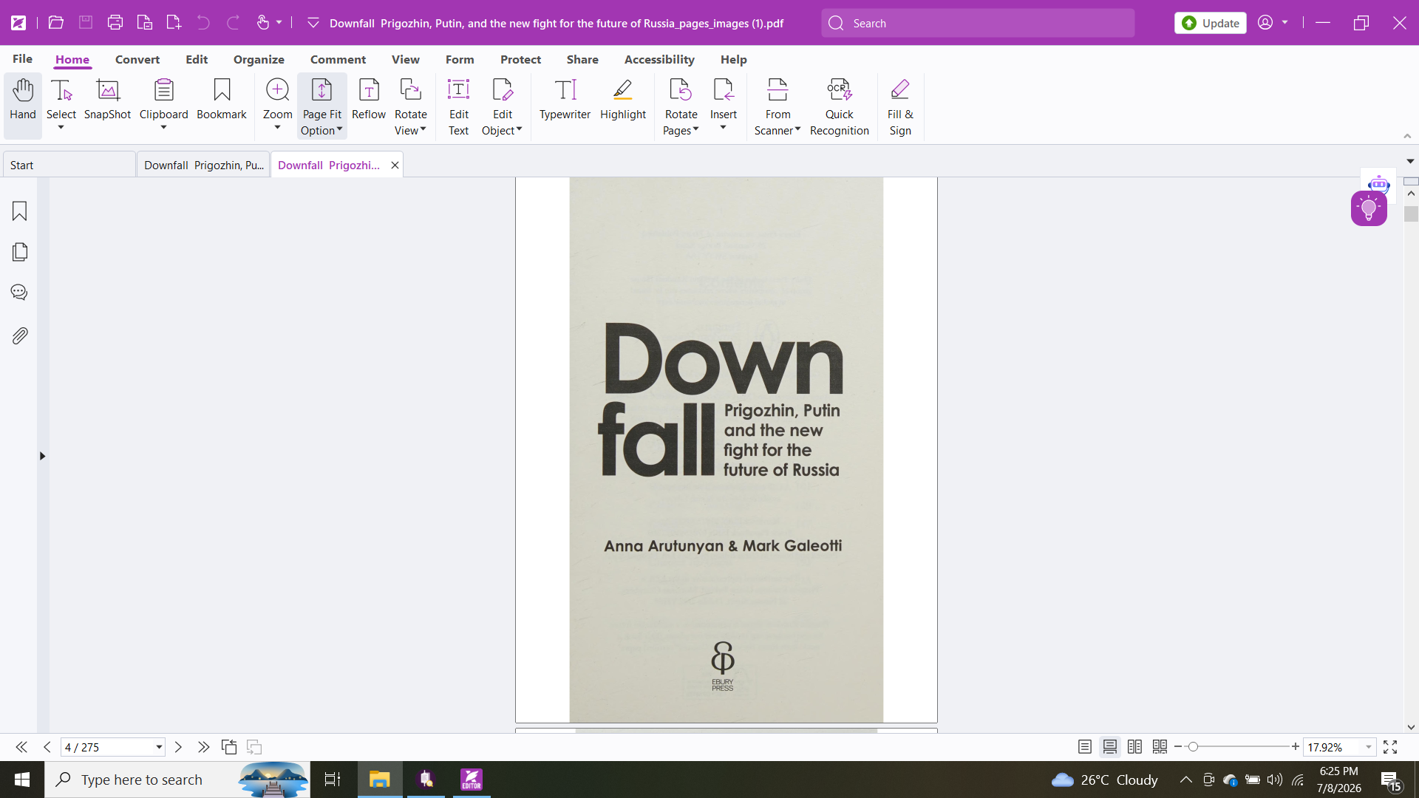Click From Scanner

pos(777,106)
